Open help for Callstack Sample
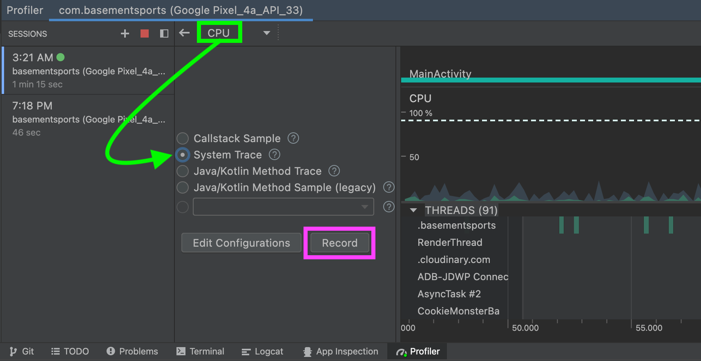 click(293, 138)
